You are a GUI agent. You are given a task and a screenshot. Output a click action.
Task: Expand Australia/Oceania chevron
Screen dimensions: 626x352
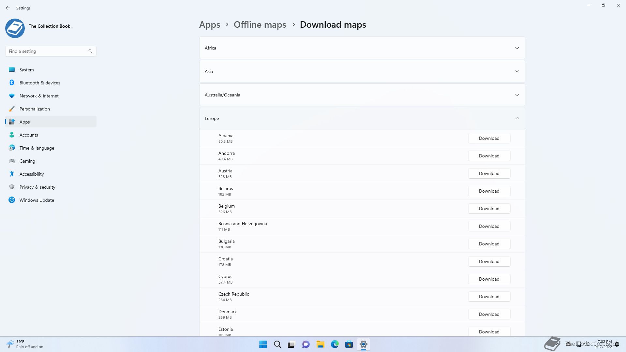(517, 95)
